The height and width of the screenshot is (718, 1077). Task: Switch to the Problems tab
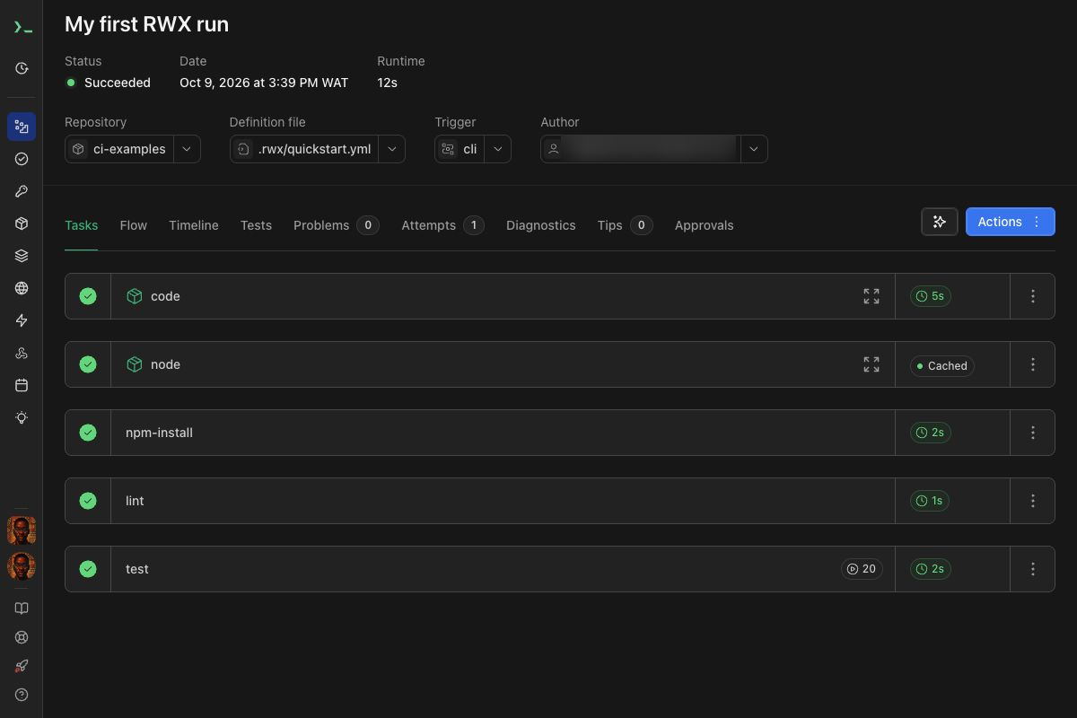click(x=337, y=225)
